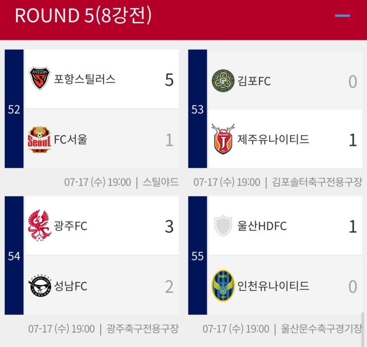The width and height of the screenshot is (367, 347).
Task: Select the ROUND 5(8강전) header title
Action: pos(83,16)
